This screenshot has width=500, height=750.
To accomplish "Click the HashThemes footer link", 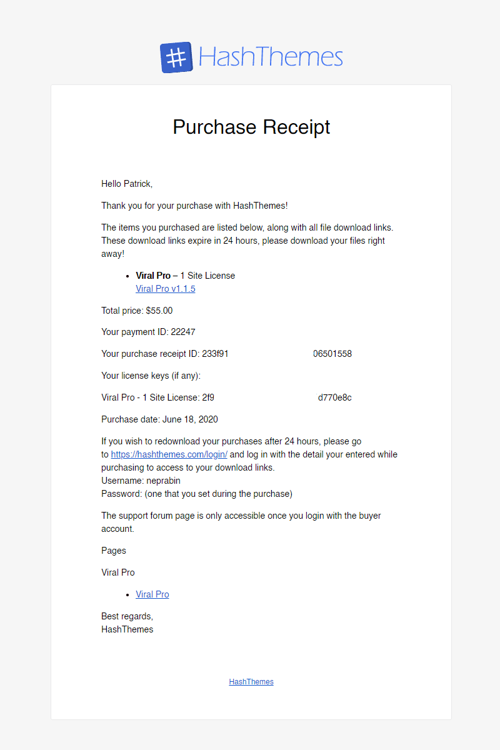I will click(251, 682).
